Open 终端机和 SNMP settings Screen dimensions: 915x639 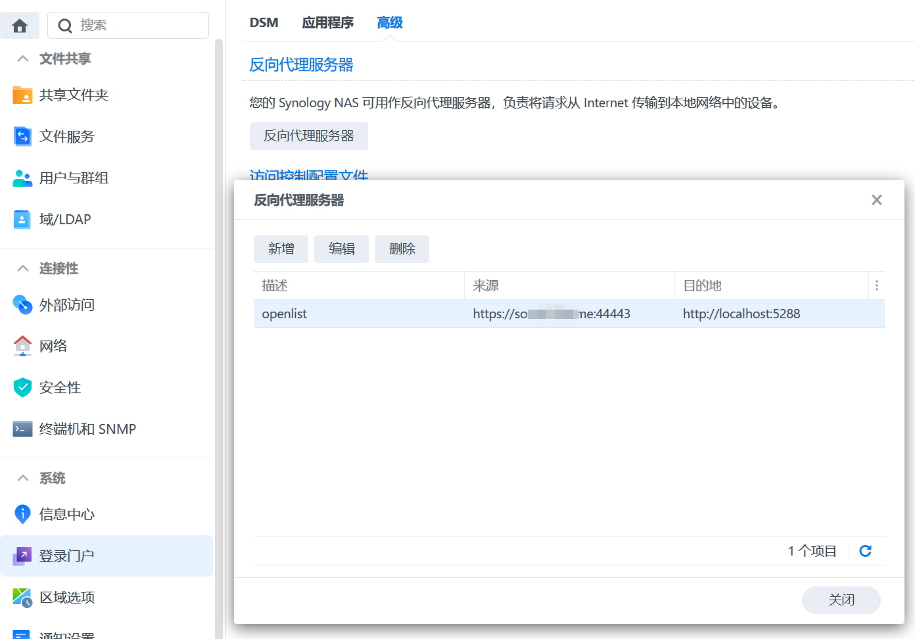[87, 429]
